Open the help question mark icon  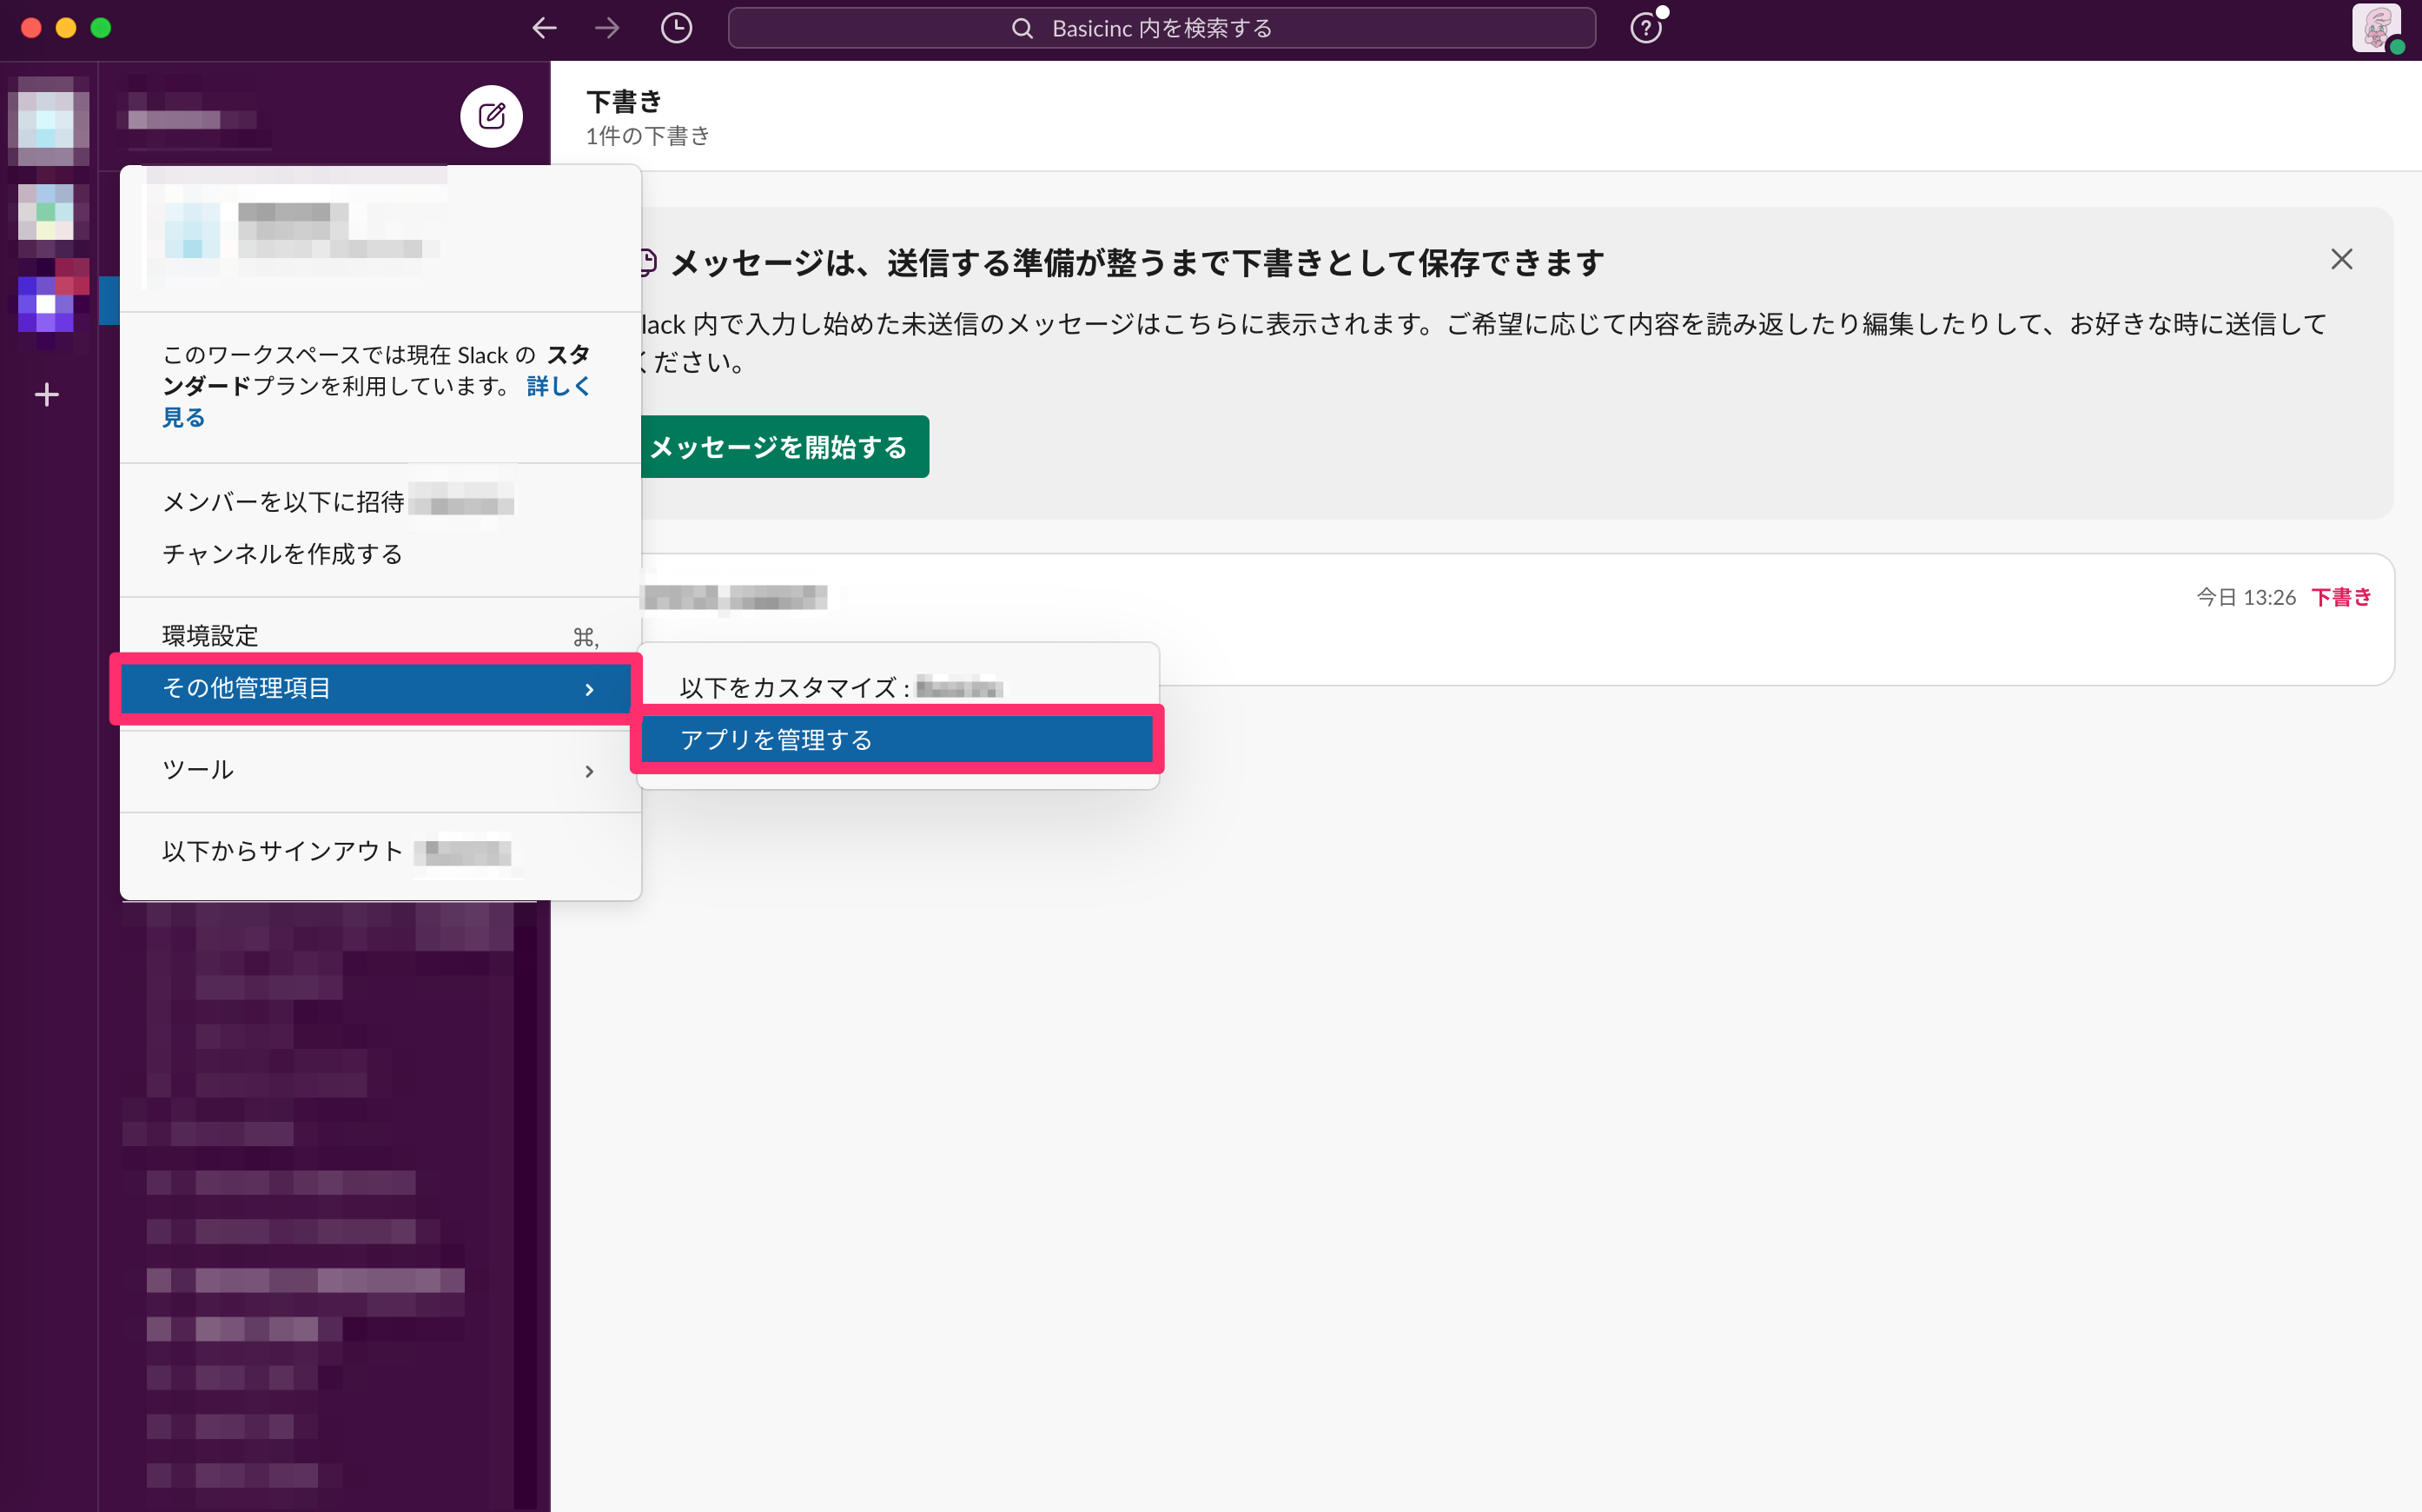1645,28
